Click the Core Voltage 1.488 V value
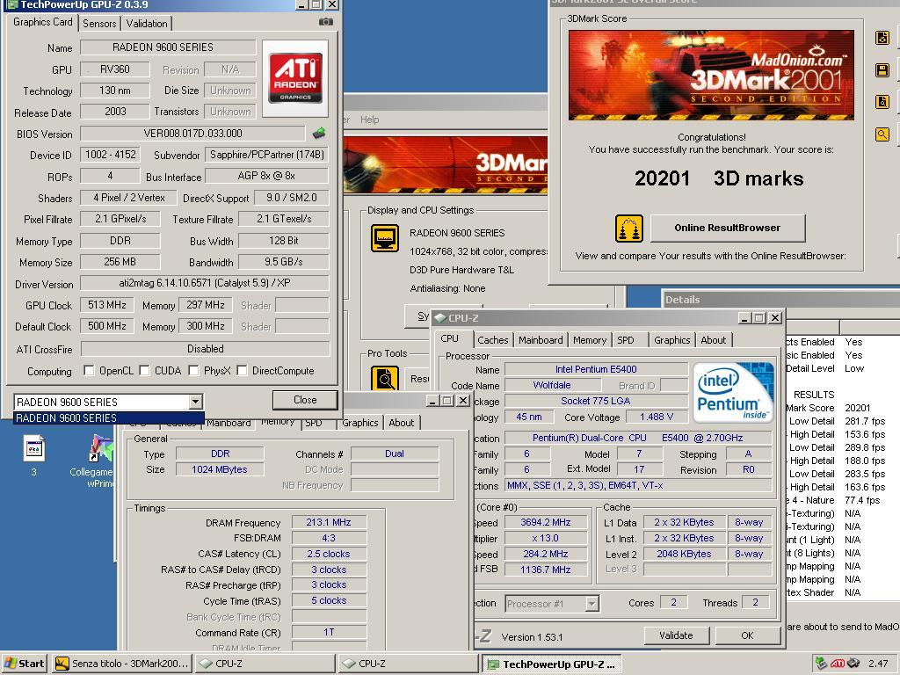The image size is (900, 675). point(656,417)
